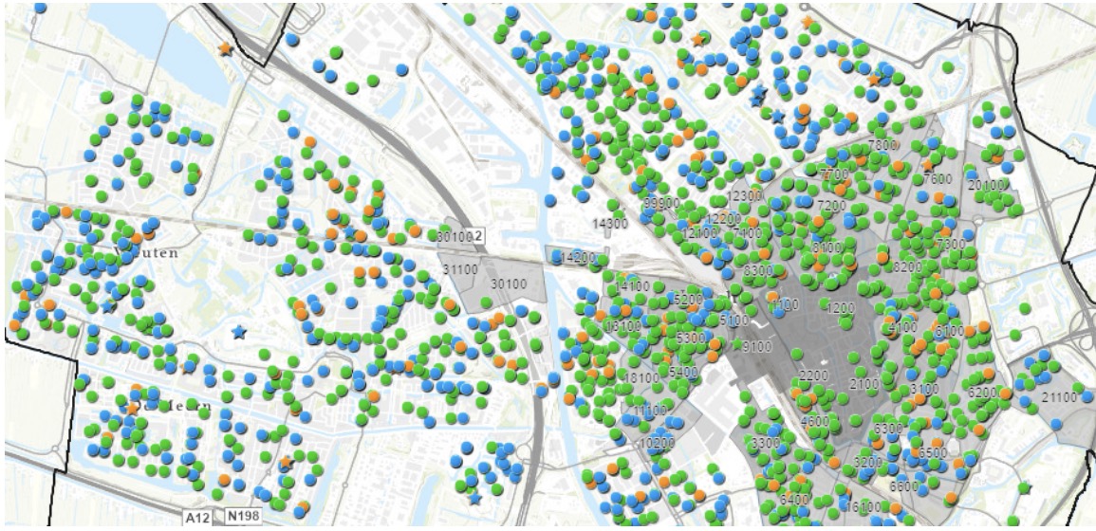Screen dimensions: 1096x531
Task: Click the orange star beside the 7600 label
Action: [x=928, y=166]
